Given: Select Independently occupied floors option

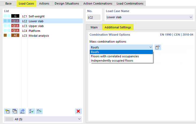Looking at the screenshot, I should click(x=112, y=61).
